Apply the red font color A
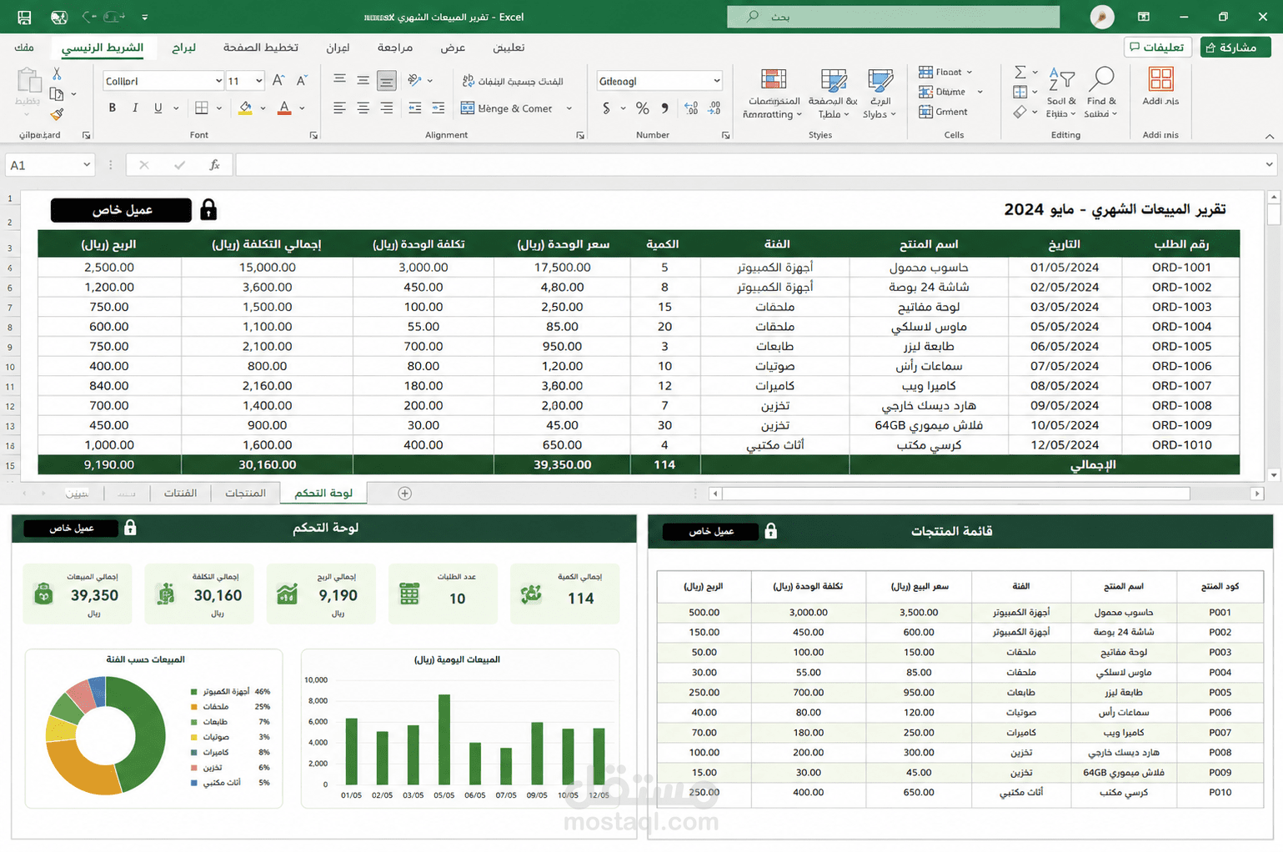This screenshot has height=852, width=1283. pyautogui.click(x=284, y=108)
